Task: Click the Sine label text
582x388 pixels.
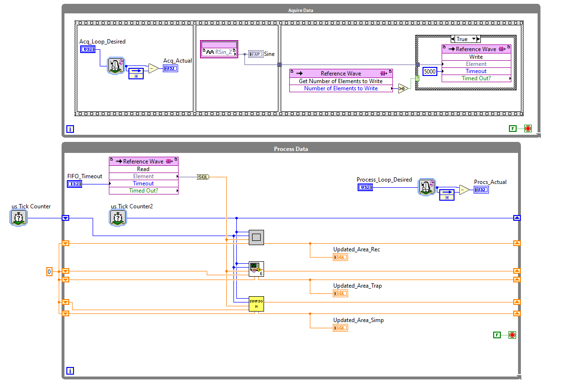Action: [269, 54]
